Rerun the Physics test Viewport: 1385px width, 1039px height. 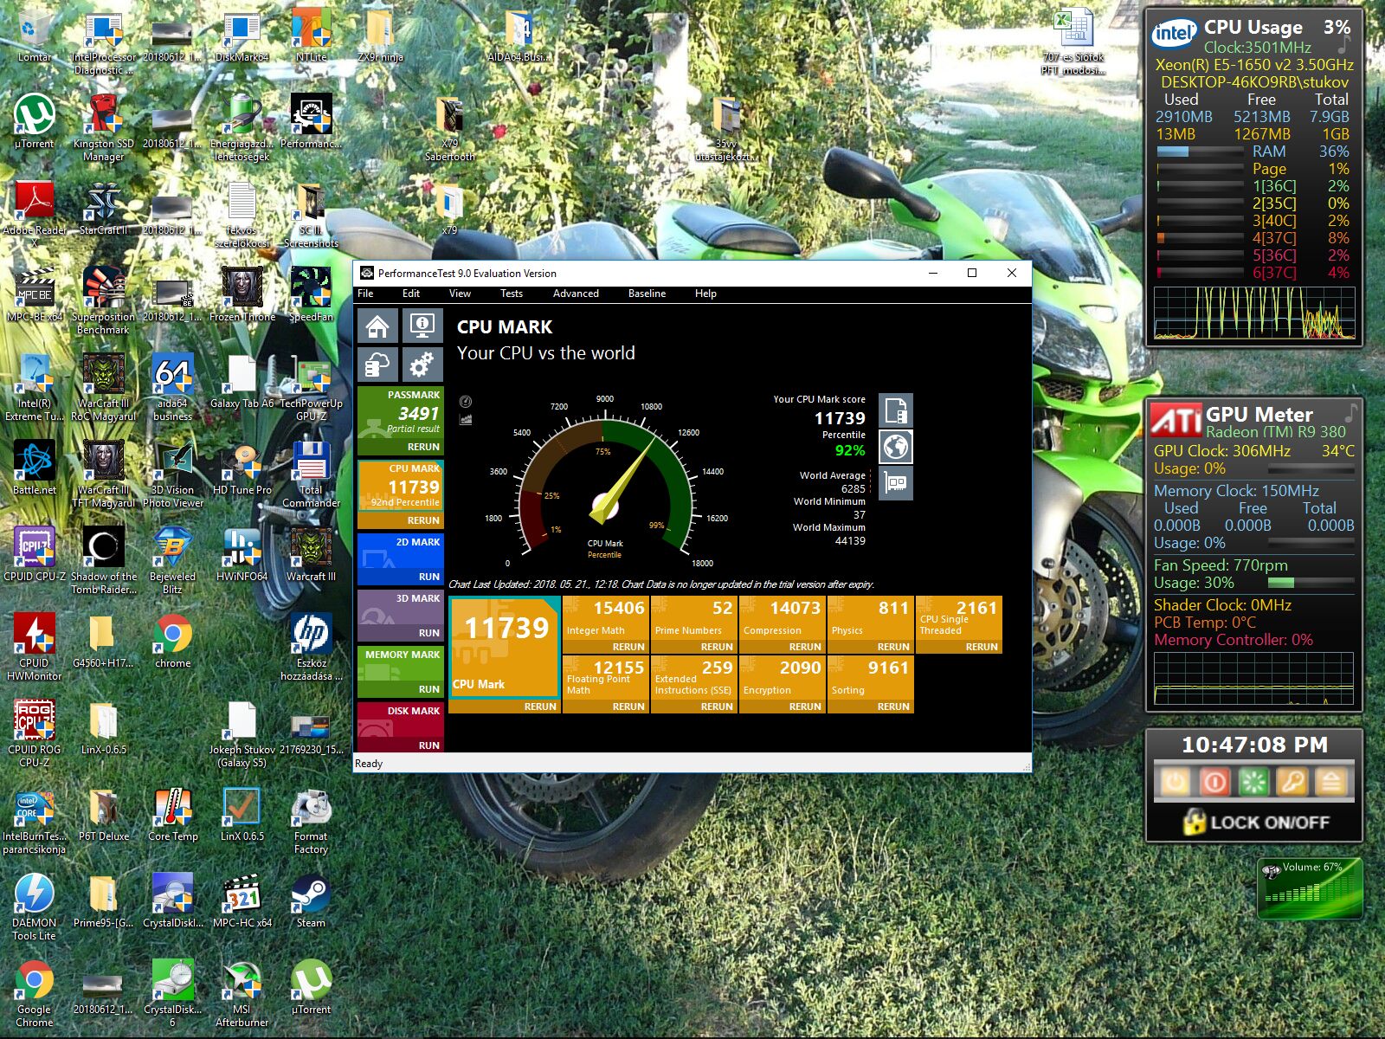click(x=893, y=647)
